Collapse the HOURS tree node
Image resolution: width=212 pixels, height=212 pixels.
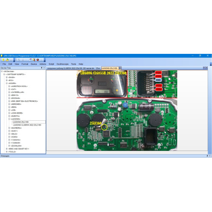tap(7, 83)
